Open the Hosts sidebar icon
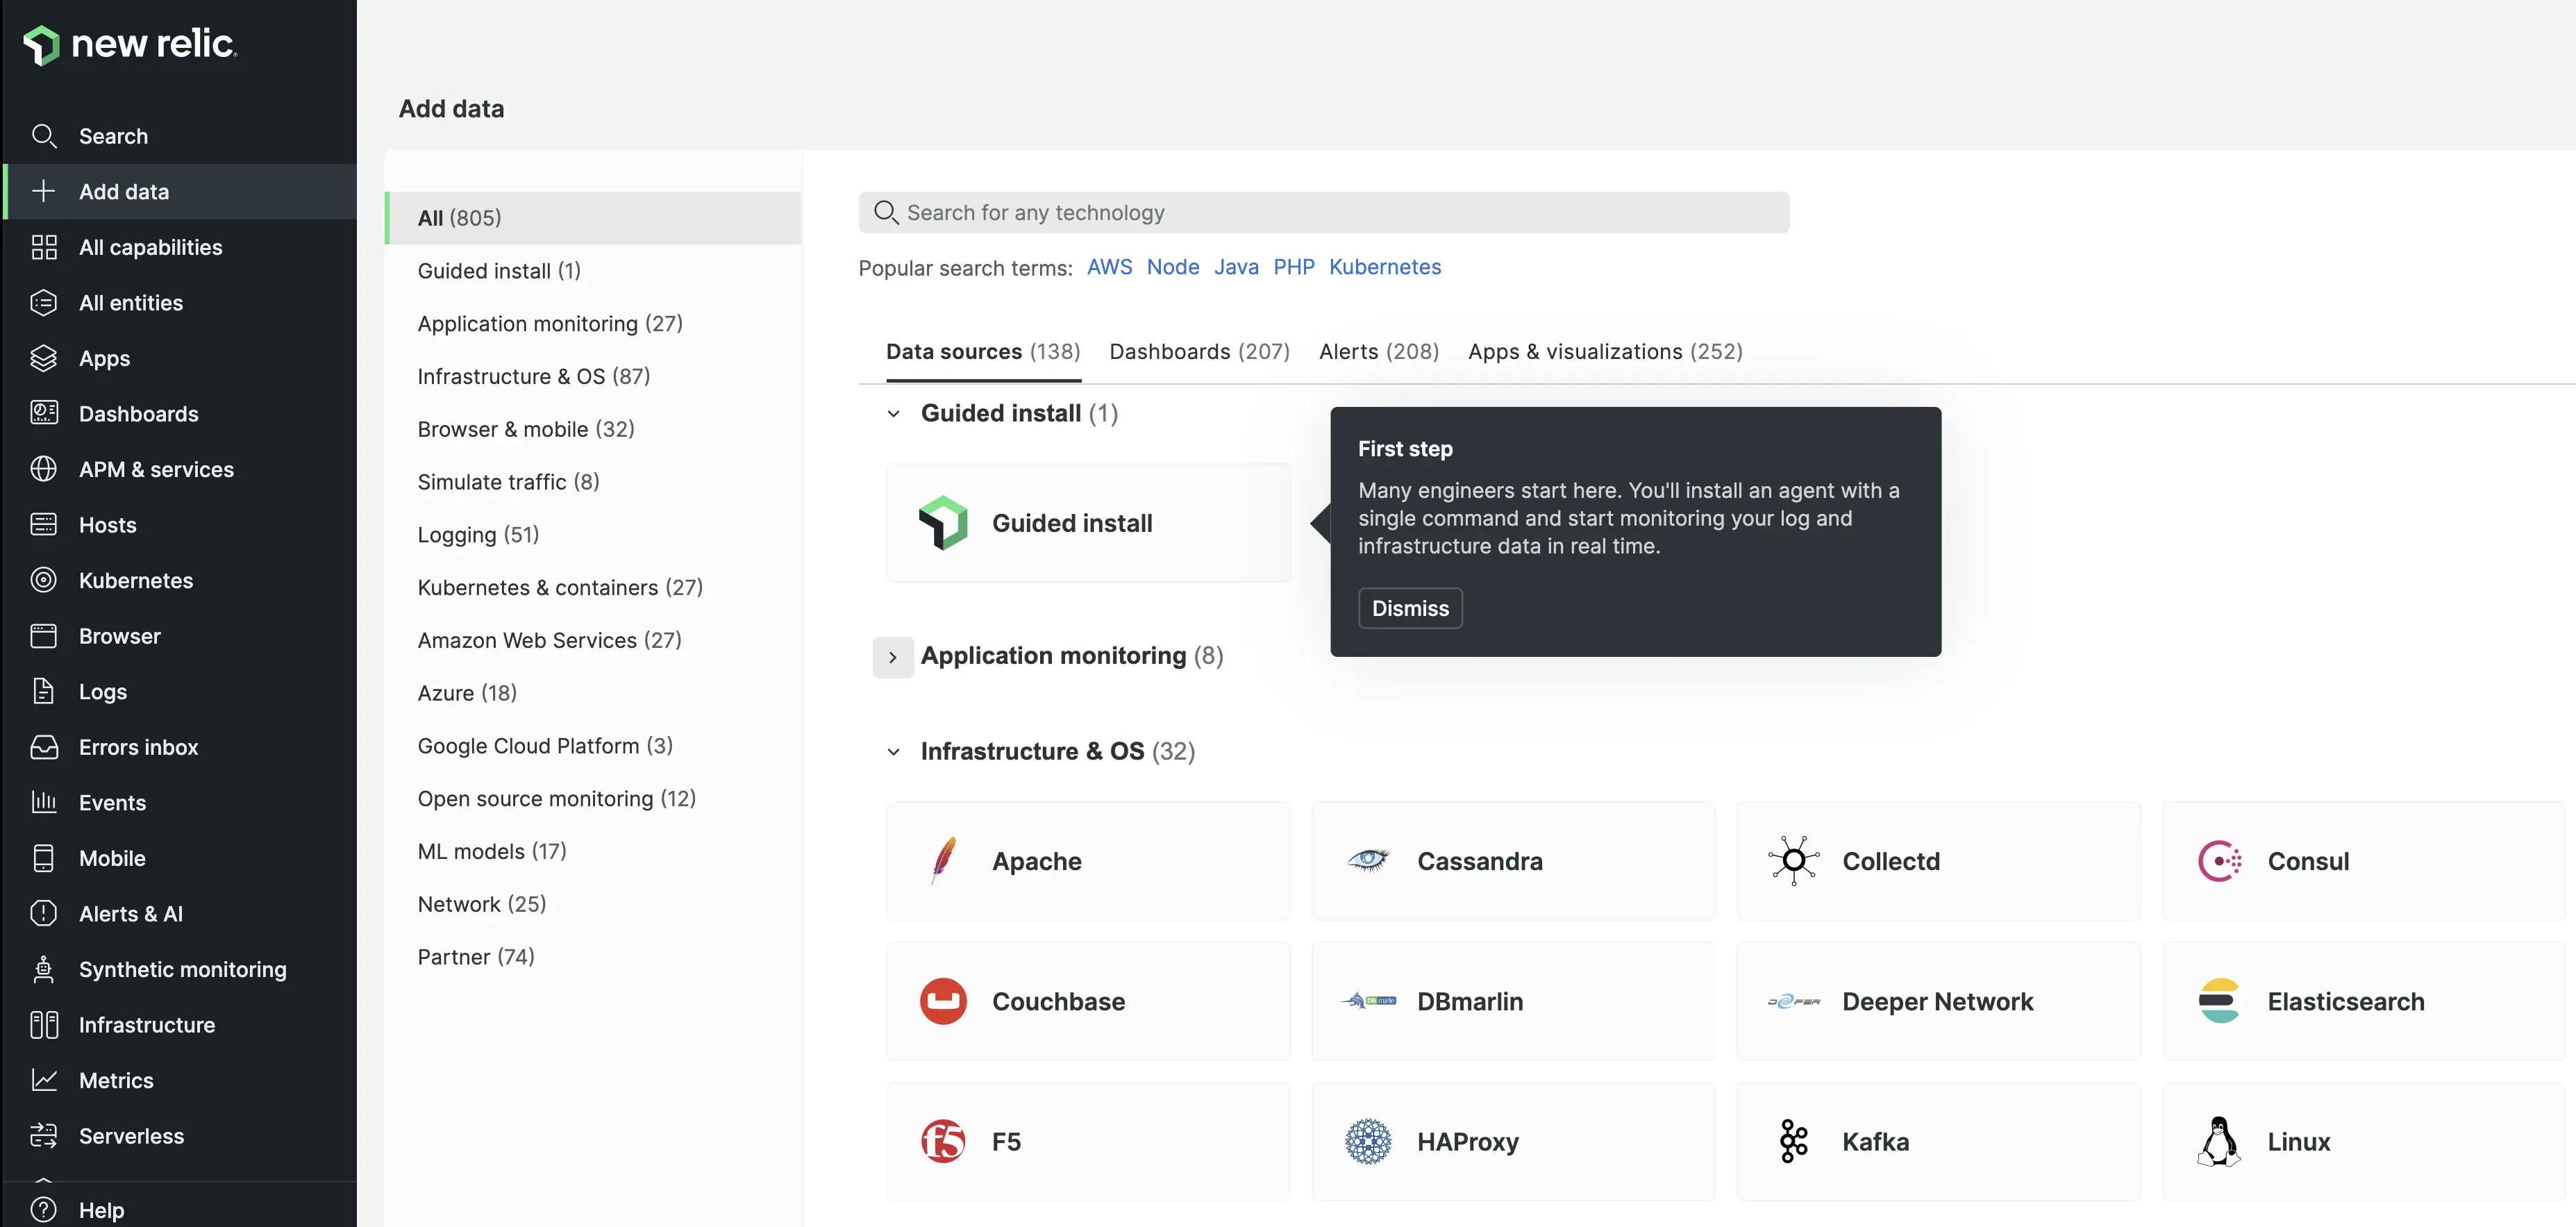 pos(45,524)
